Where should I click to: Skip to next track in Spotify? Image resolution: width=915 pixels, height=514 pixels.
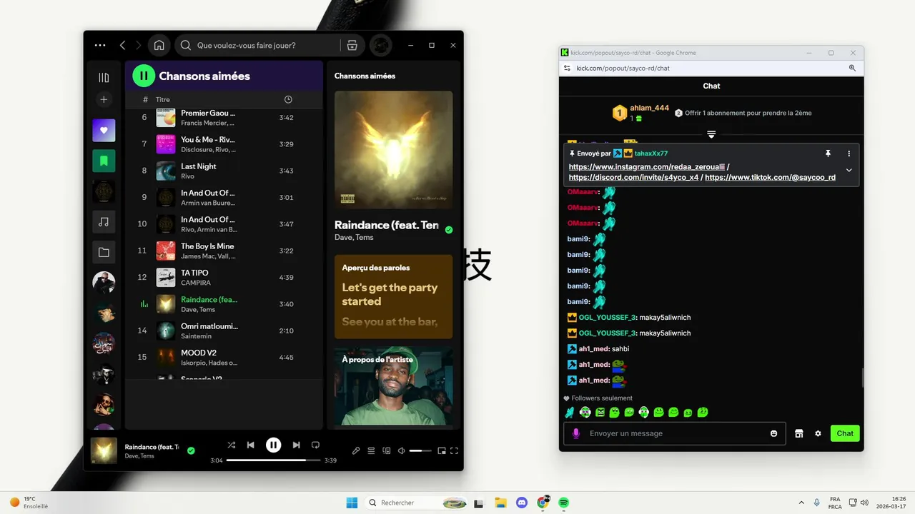point(296,445)
